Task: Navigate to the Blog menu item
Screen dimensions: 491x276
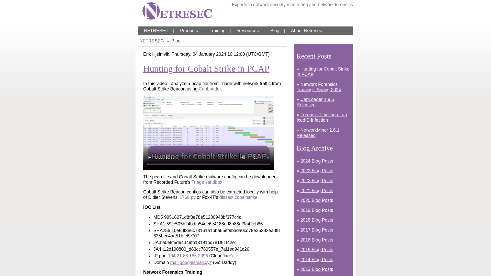Action: click(x=274, y=31)
